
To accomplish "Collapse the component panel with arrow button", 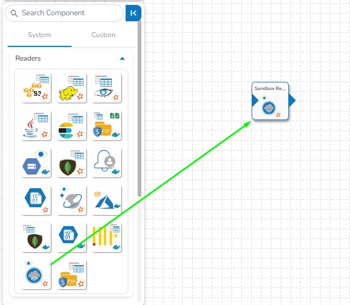I will click(x=133, y=13).
